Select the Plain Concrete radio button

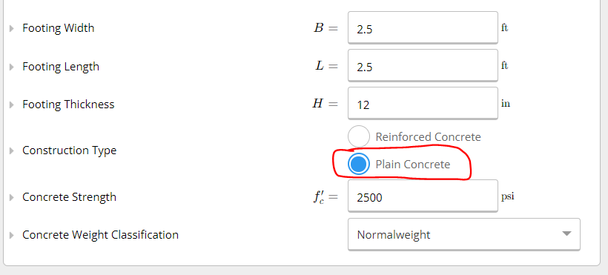point(359,164)
